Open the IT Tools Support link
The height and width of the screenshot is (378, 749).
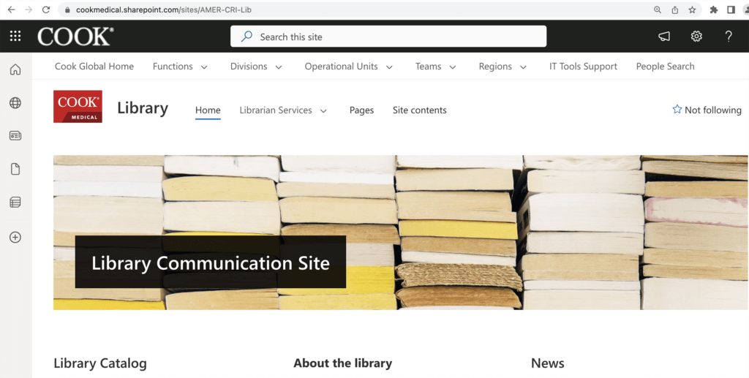pyautogui.click(x=583, y=67)
